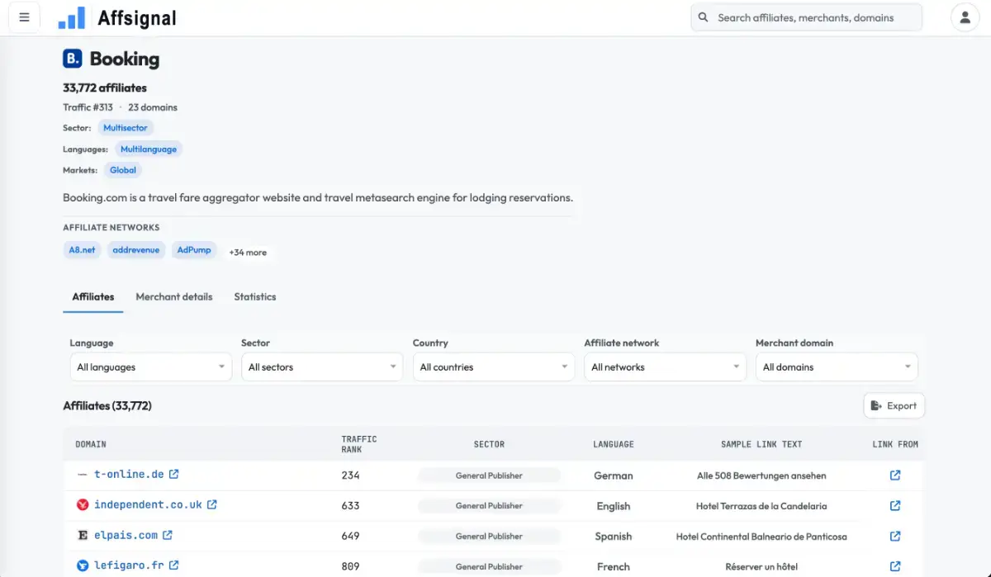
Task: Open the hamburger menu
Action: [x=24, y=17]
